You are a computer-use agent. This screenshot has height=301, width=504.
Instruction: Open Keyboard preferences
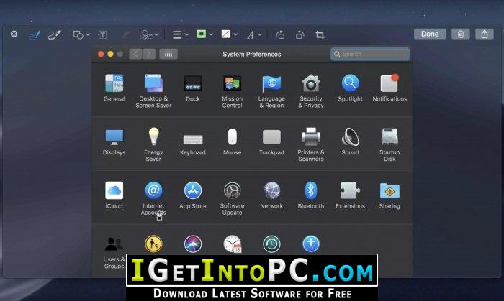[x=193, y=144]
